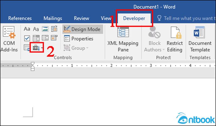Image resolution: width=216 pixels, height=126 pixels.
Task: Insert Date Picker content control
Action: pyautogui.click(x=54, y=38)
